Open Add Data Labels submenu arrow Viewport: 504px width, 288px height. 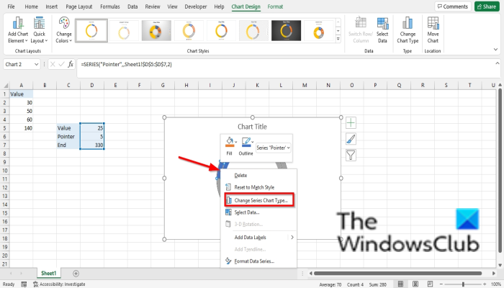click(292, 237)
